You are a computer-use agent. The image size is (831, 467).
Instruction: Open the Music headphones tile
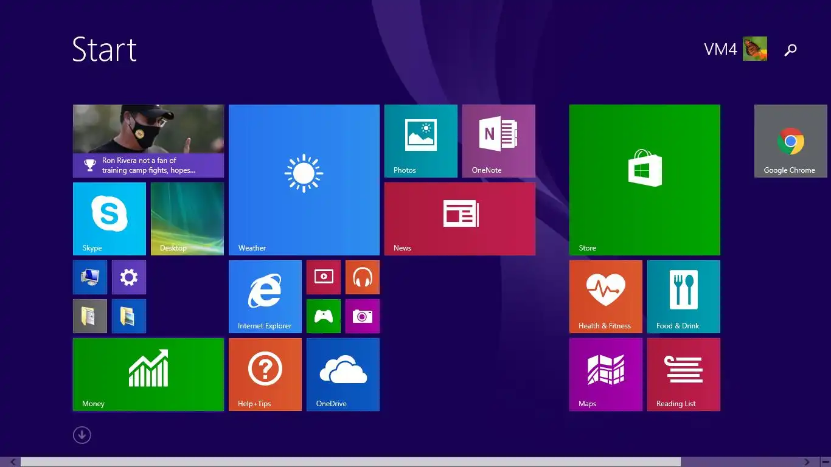[x=363, y=277]
